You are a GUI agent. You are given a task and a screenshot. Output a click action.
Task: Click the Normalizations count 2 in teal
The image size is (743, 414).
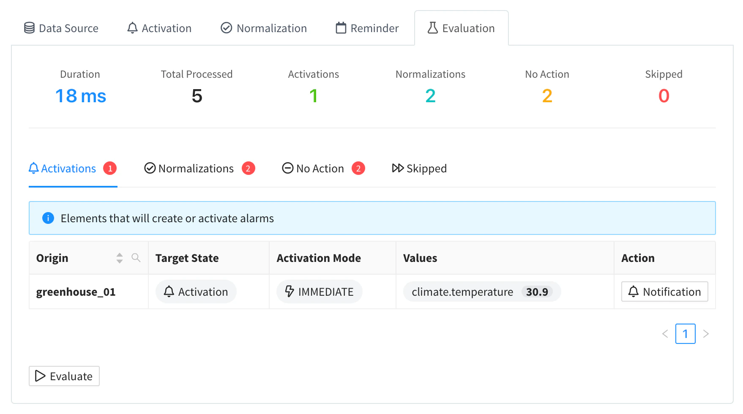click(x=430, y=96)
